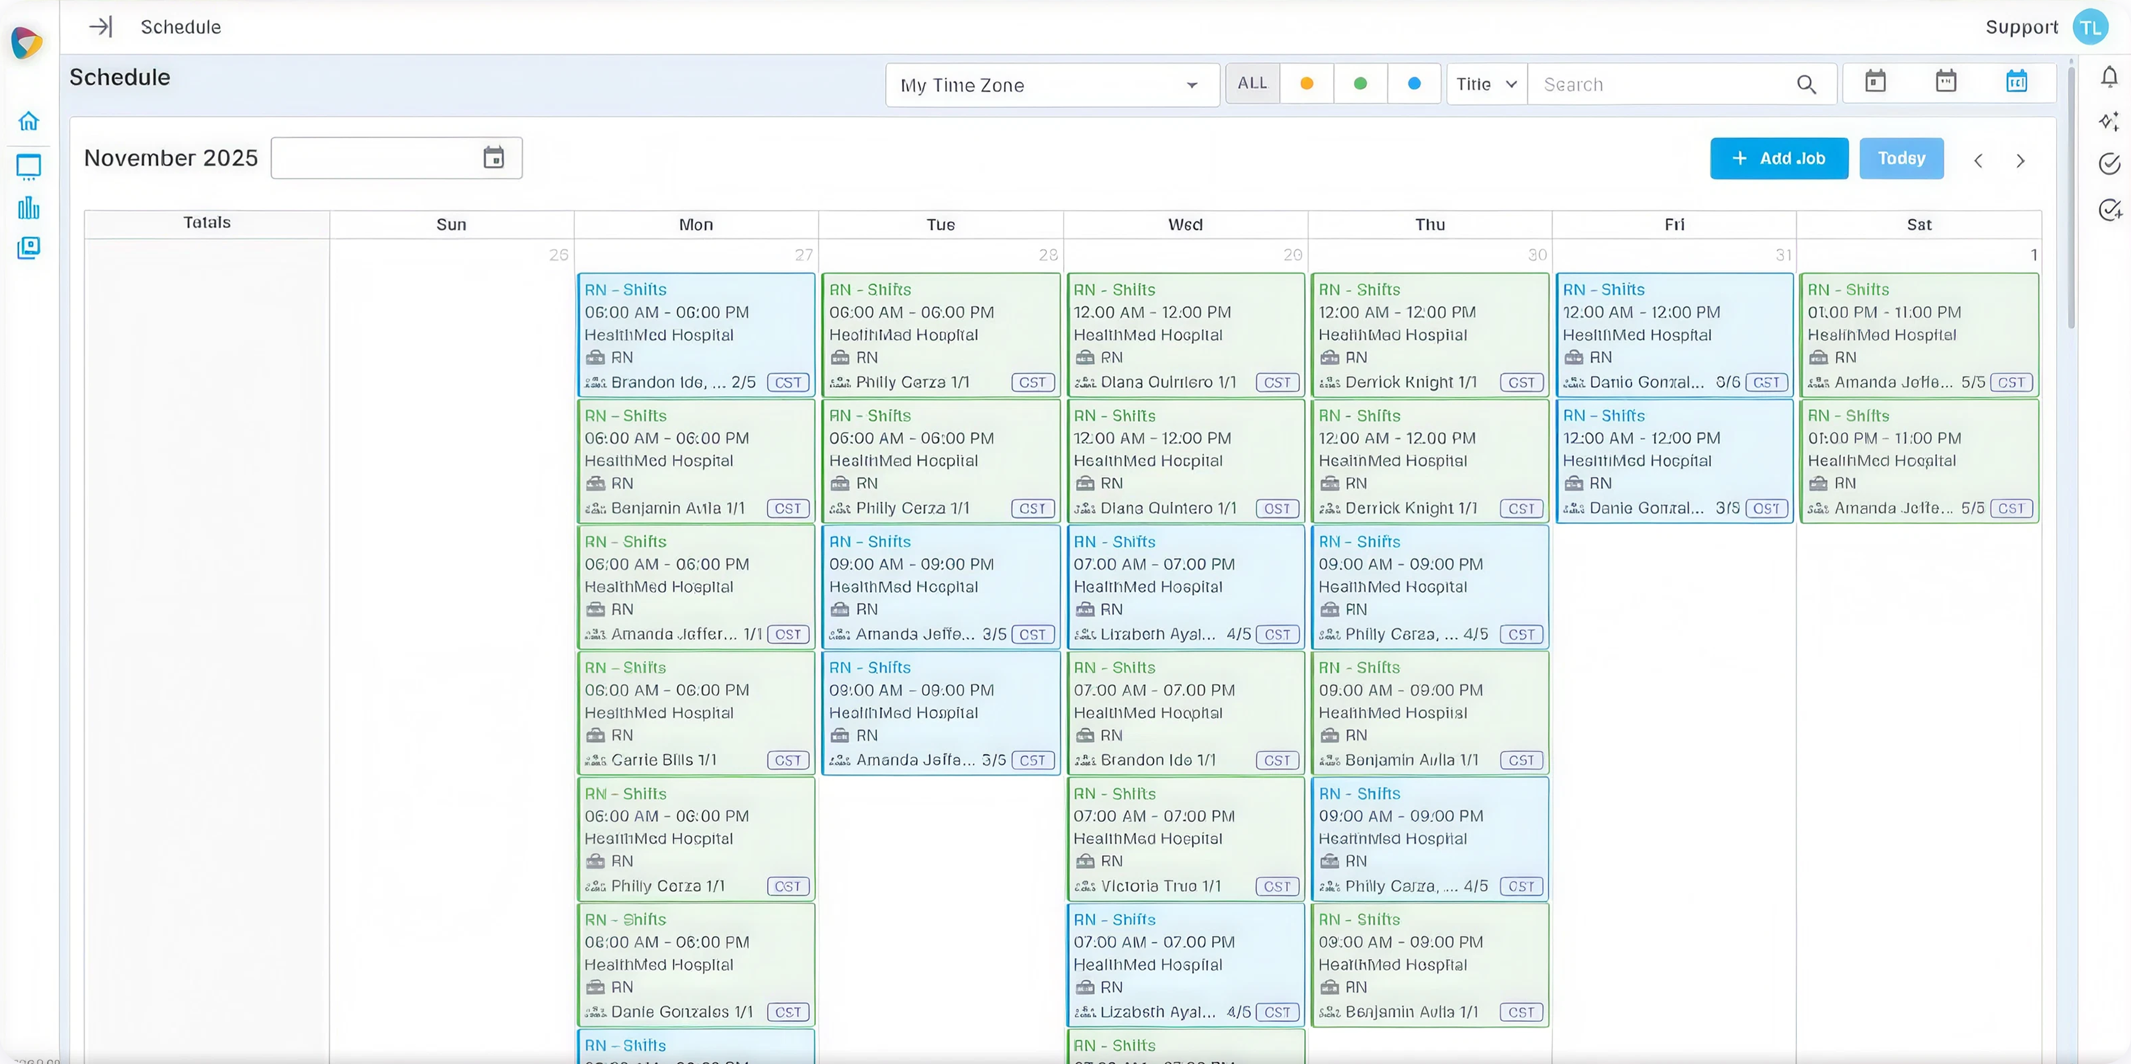Open the date picker calendar icon

[494, 157]
